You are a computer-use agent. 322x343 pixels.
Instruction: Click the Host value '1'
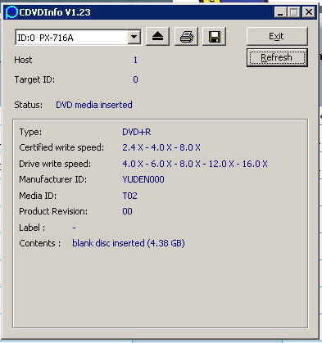[135, 60]
